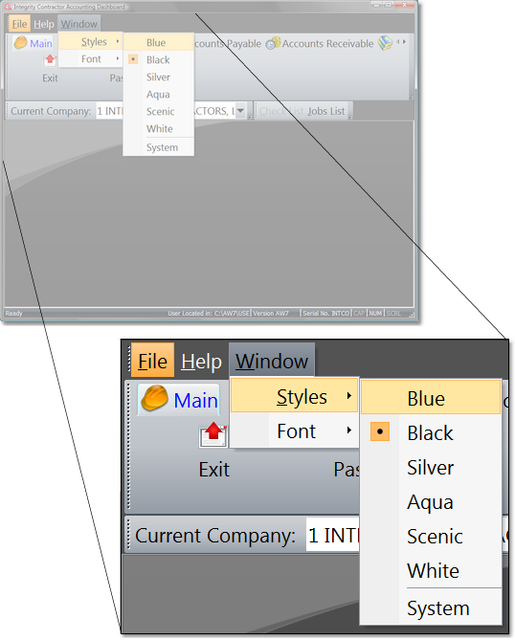Expand Styles submenu in upper window

point(91,42)
